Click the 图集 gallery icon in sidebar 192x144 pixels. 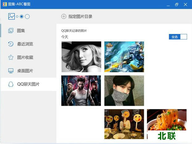(11, 31)
